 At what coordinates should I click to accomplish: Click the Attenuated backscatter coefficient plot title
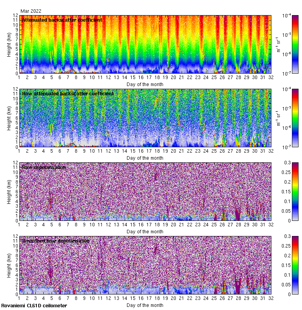coord(62,20)
